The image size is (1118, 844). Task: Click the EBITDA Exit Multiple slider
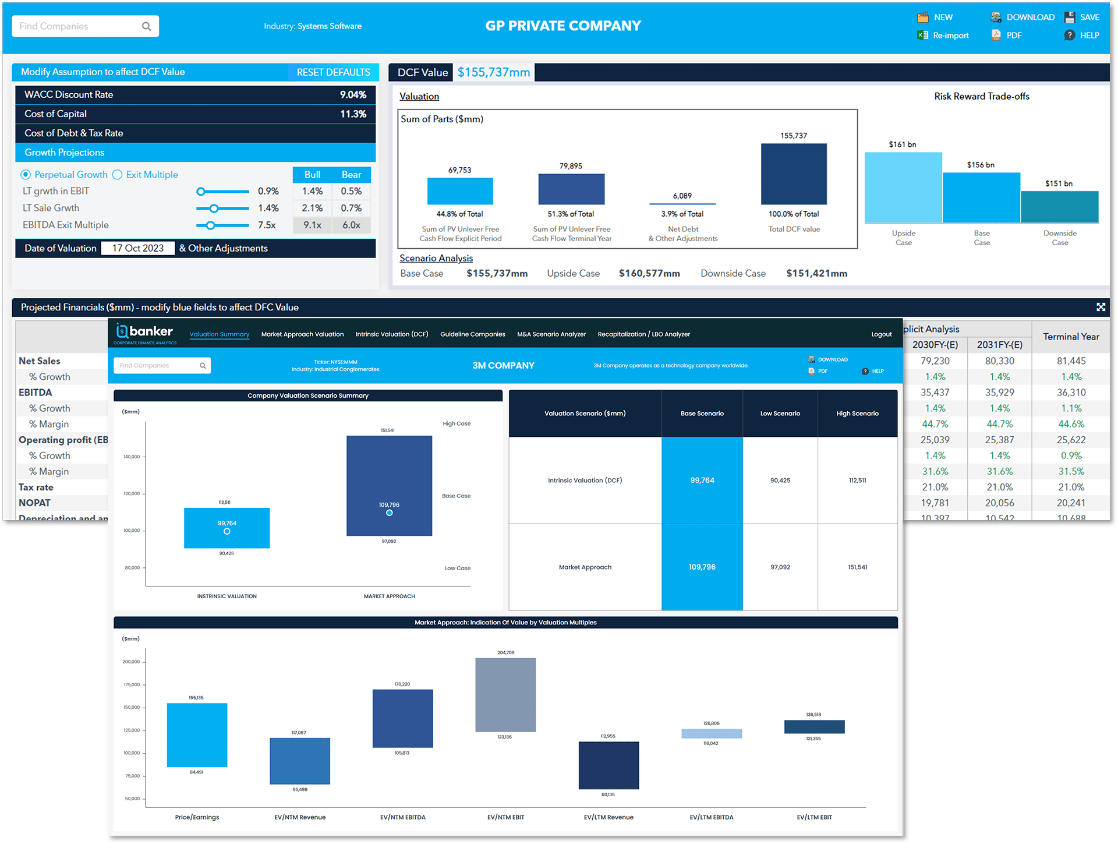pyautogui.click(x=222, y=225)
